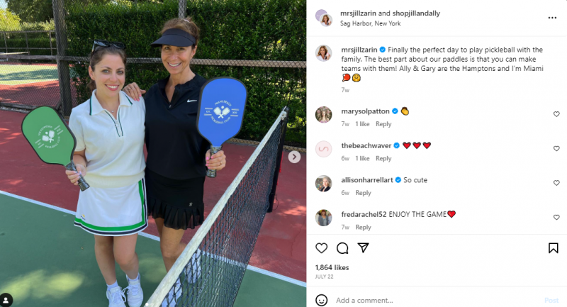Image resolution: width=567 pixels, height=307 pixels.
Task: View 1,864 likes list
Action: (x=332, y=267)
